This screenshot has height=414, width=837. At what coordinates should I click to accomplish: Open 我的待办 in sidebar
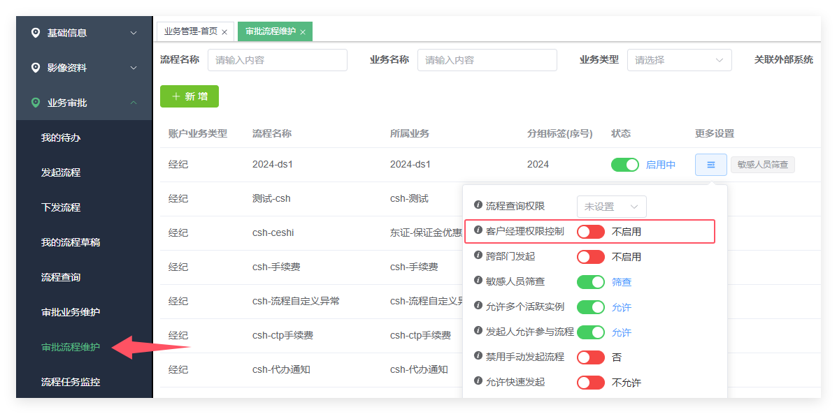(x=61, y=138)
